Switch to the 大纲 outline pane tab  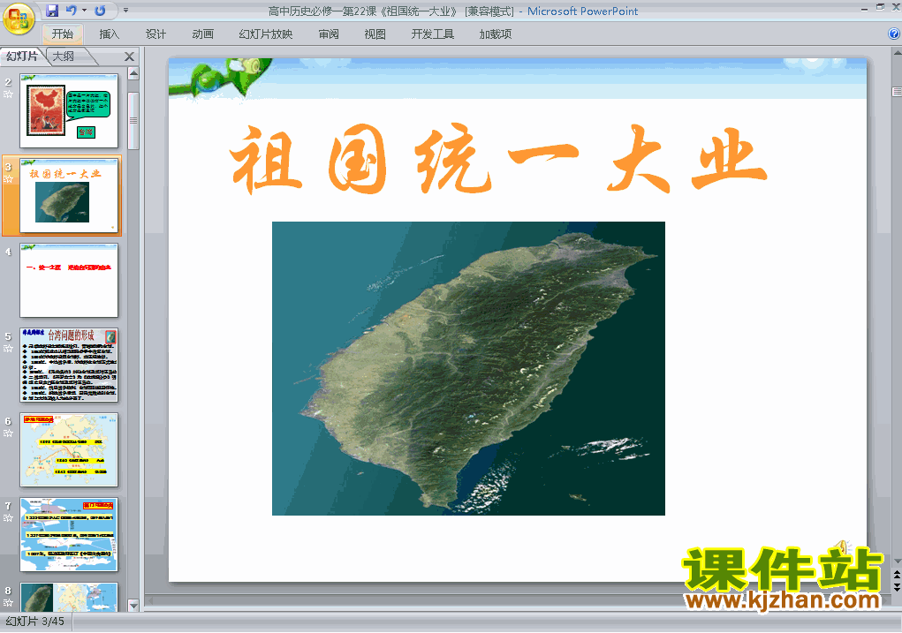tap(64, 57)
